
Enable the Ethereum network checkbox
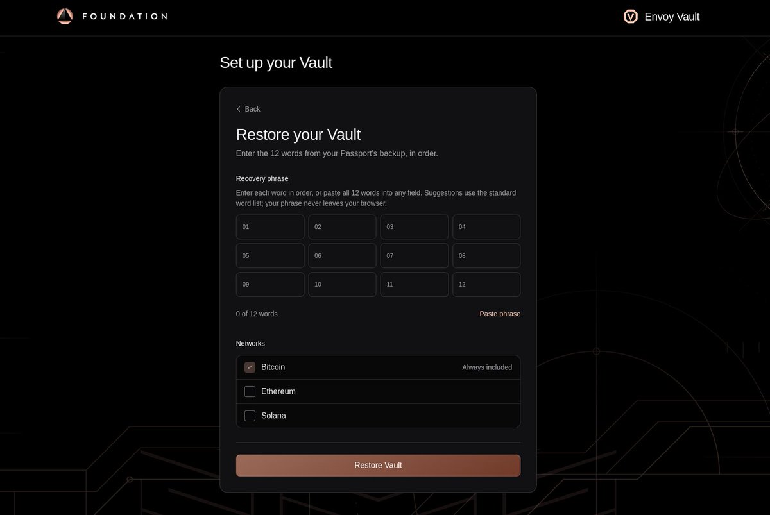pos(250,392)
